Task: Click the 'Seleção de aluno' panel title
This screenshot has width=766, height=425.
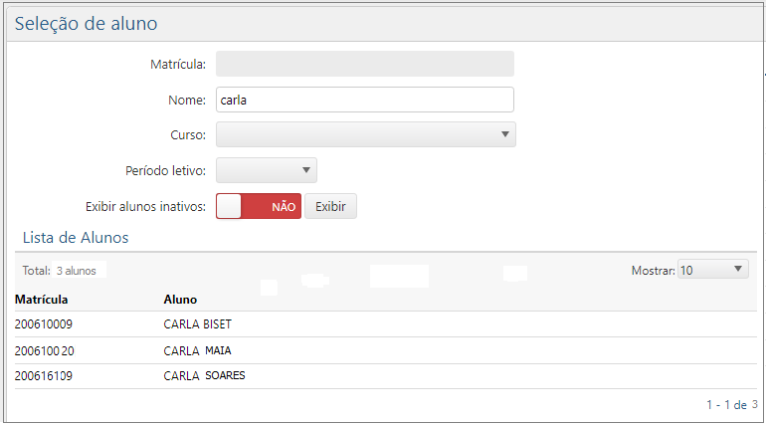Action: click(x=86, y=24)
